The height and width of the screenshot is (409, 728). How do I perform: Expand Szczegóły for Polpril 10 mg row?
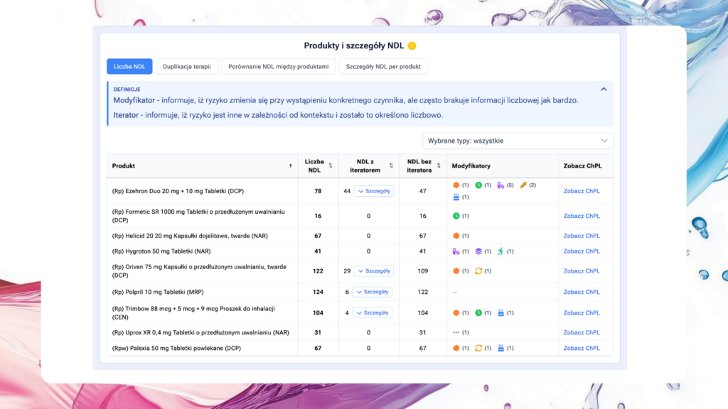pos(373,292)
